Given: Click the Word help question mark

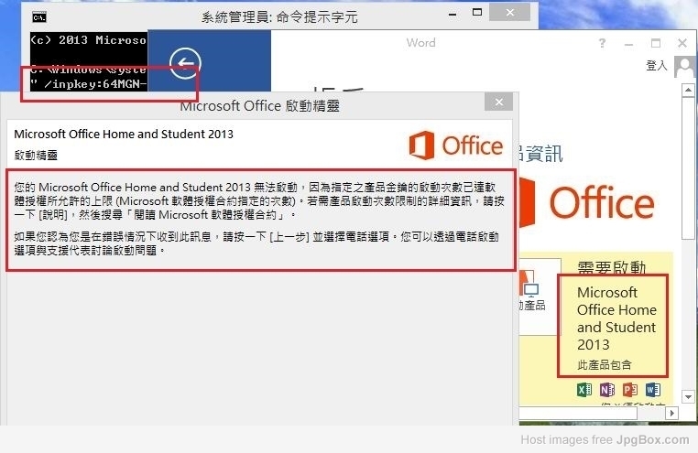Looking at the screenshot, I should (603, 43).
